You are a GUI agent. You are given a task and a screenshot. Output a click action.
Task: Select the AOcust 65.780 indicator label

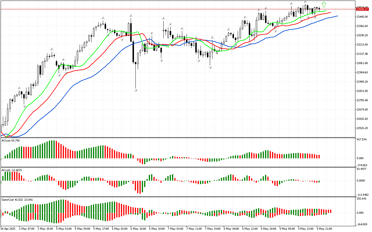[x=11, y=141]
